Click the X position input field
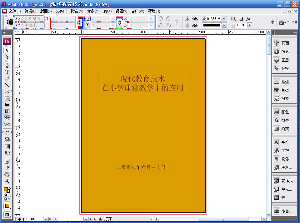 click(32, 19)
